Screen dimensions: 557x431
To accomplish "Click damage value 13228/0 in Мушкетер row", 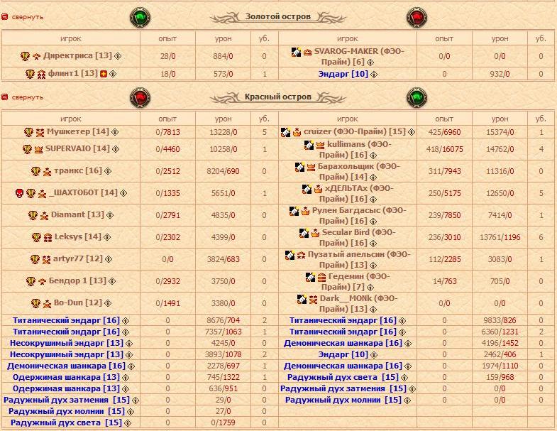I will (x=223, y=132).
